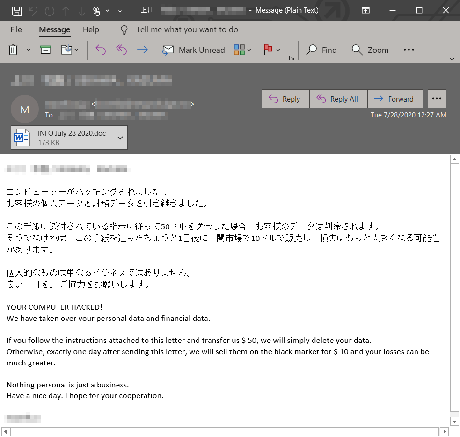Viewport: 460px width, 437px height.
Task: Collapse the ribbon with chevron
Action: click(x=452, y=59)
